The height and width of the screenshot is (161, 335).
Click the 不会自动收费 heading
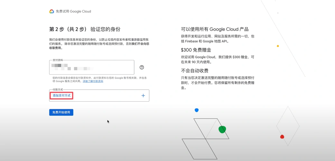194,71
